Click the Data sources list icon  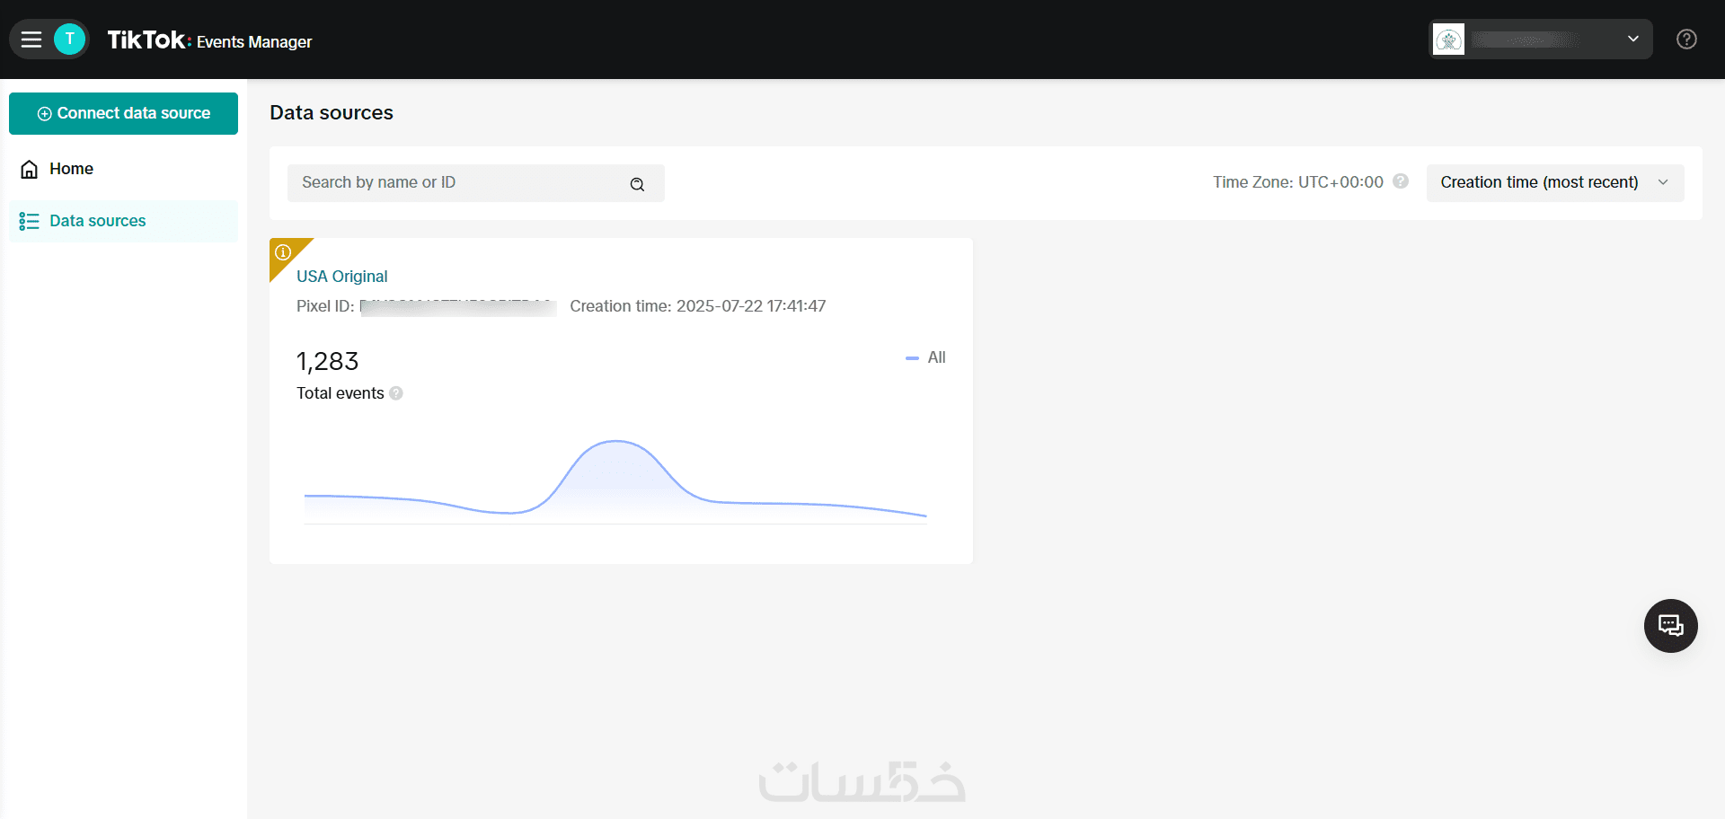point(30,221)
